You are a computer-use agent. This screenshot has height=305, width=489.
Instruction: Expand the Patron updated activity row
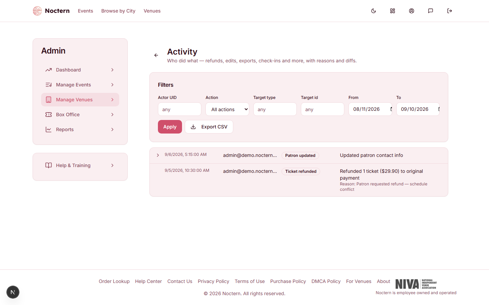click(158, 155)
